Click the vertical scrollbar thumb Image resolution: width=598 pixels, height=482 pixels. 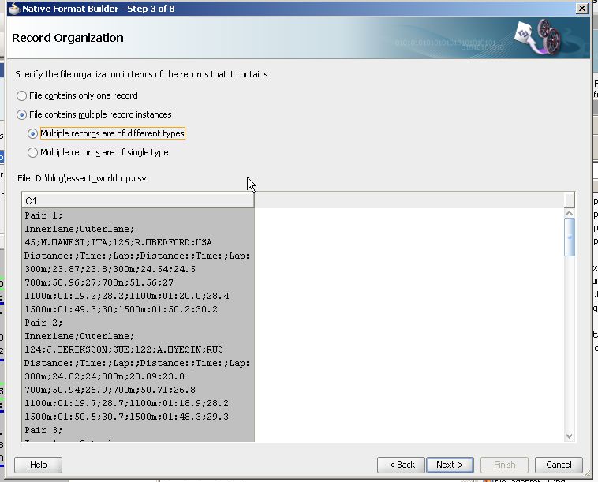[569, 237]
